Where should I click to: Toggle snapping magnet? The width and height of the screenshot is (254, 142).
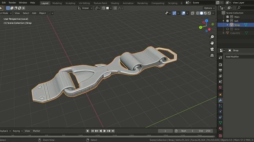click(104, 8)
